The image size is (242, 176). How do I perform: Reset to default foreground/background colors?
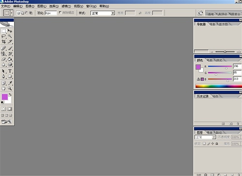(x=2, y=103)
